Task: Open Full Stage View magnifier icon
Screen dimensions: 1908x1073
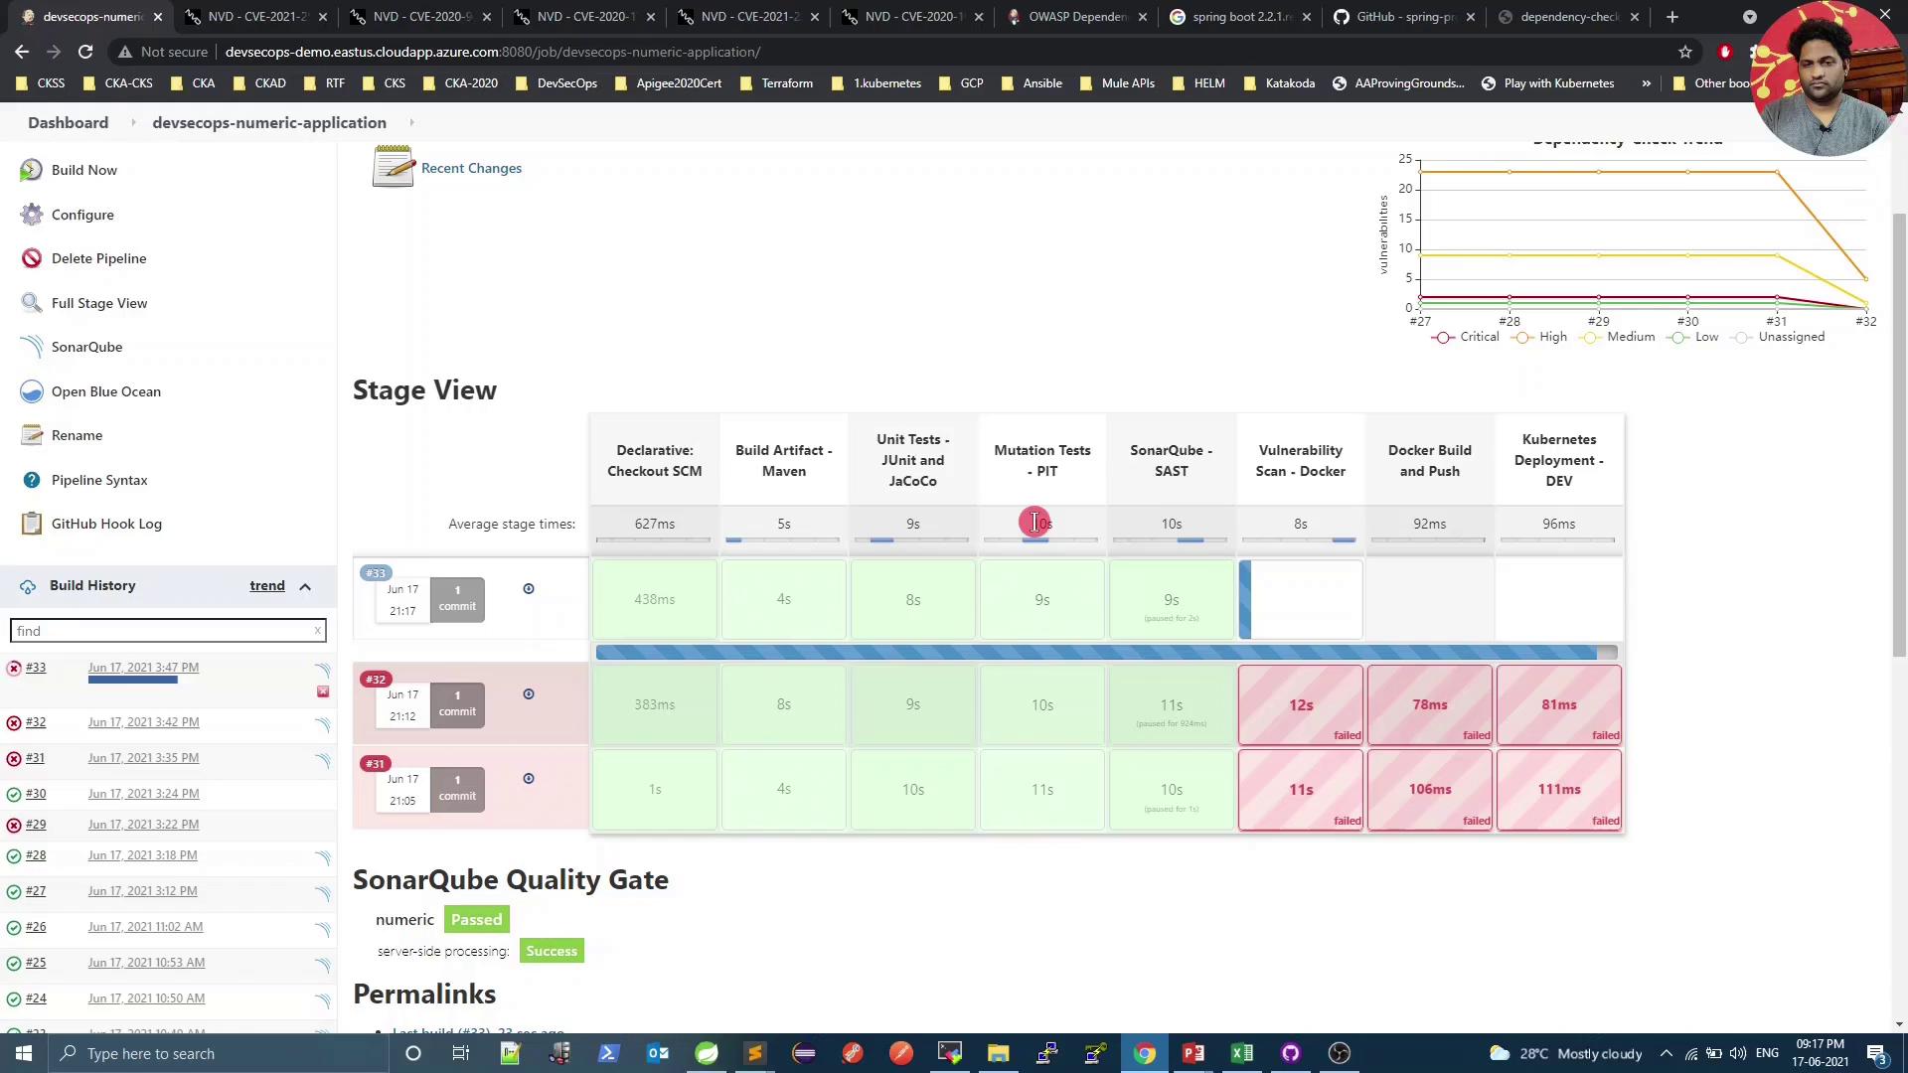Action: pos(32,303)
